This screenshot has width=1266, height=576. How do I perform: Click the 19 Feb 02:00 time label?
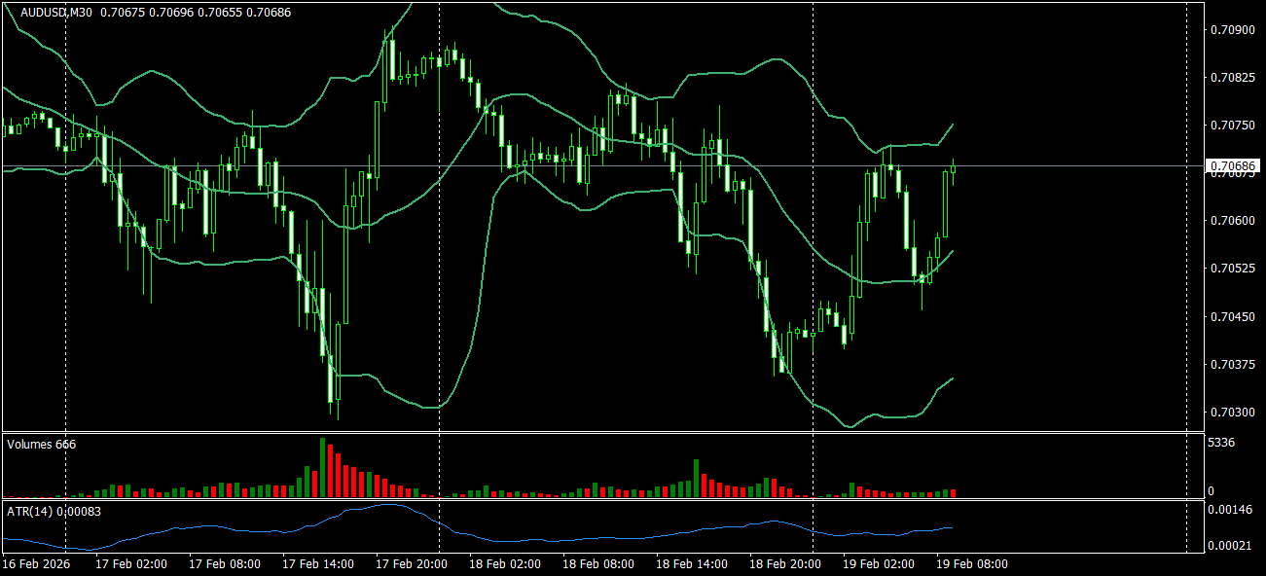880,564
